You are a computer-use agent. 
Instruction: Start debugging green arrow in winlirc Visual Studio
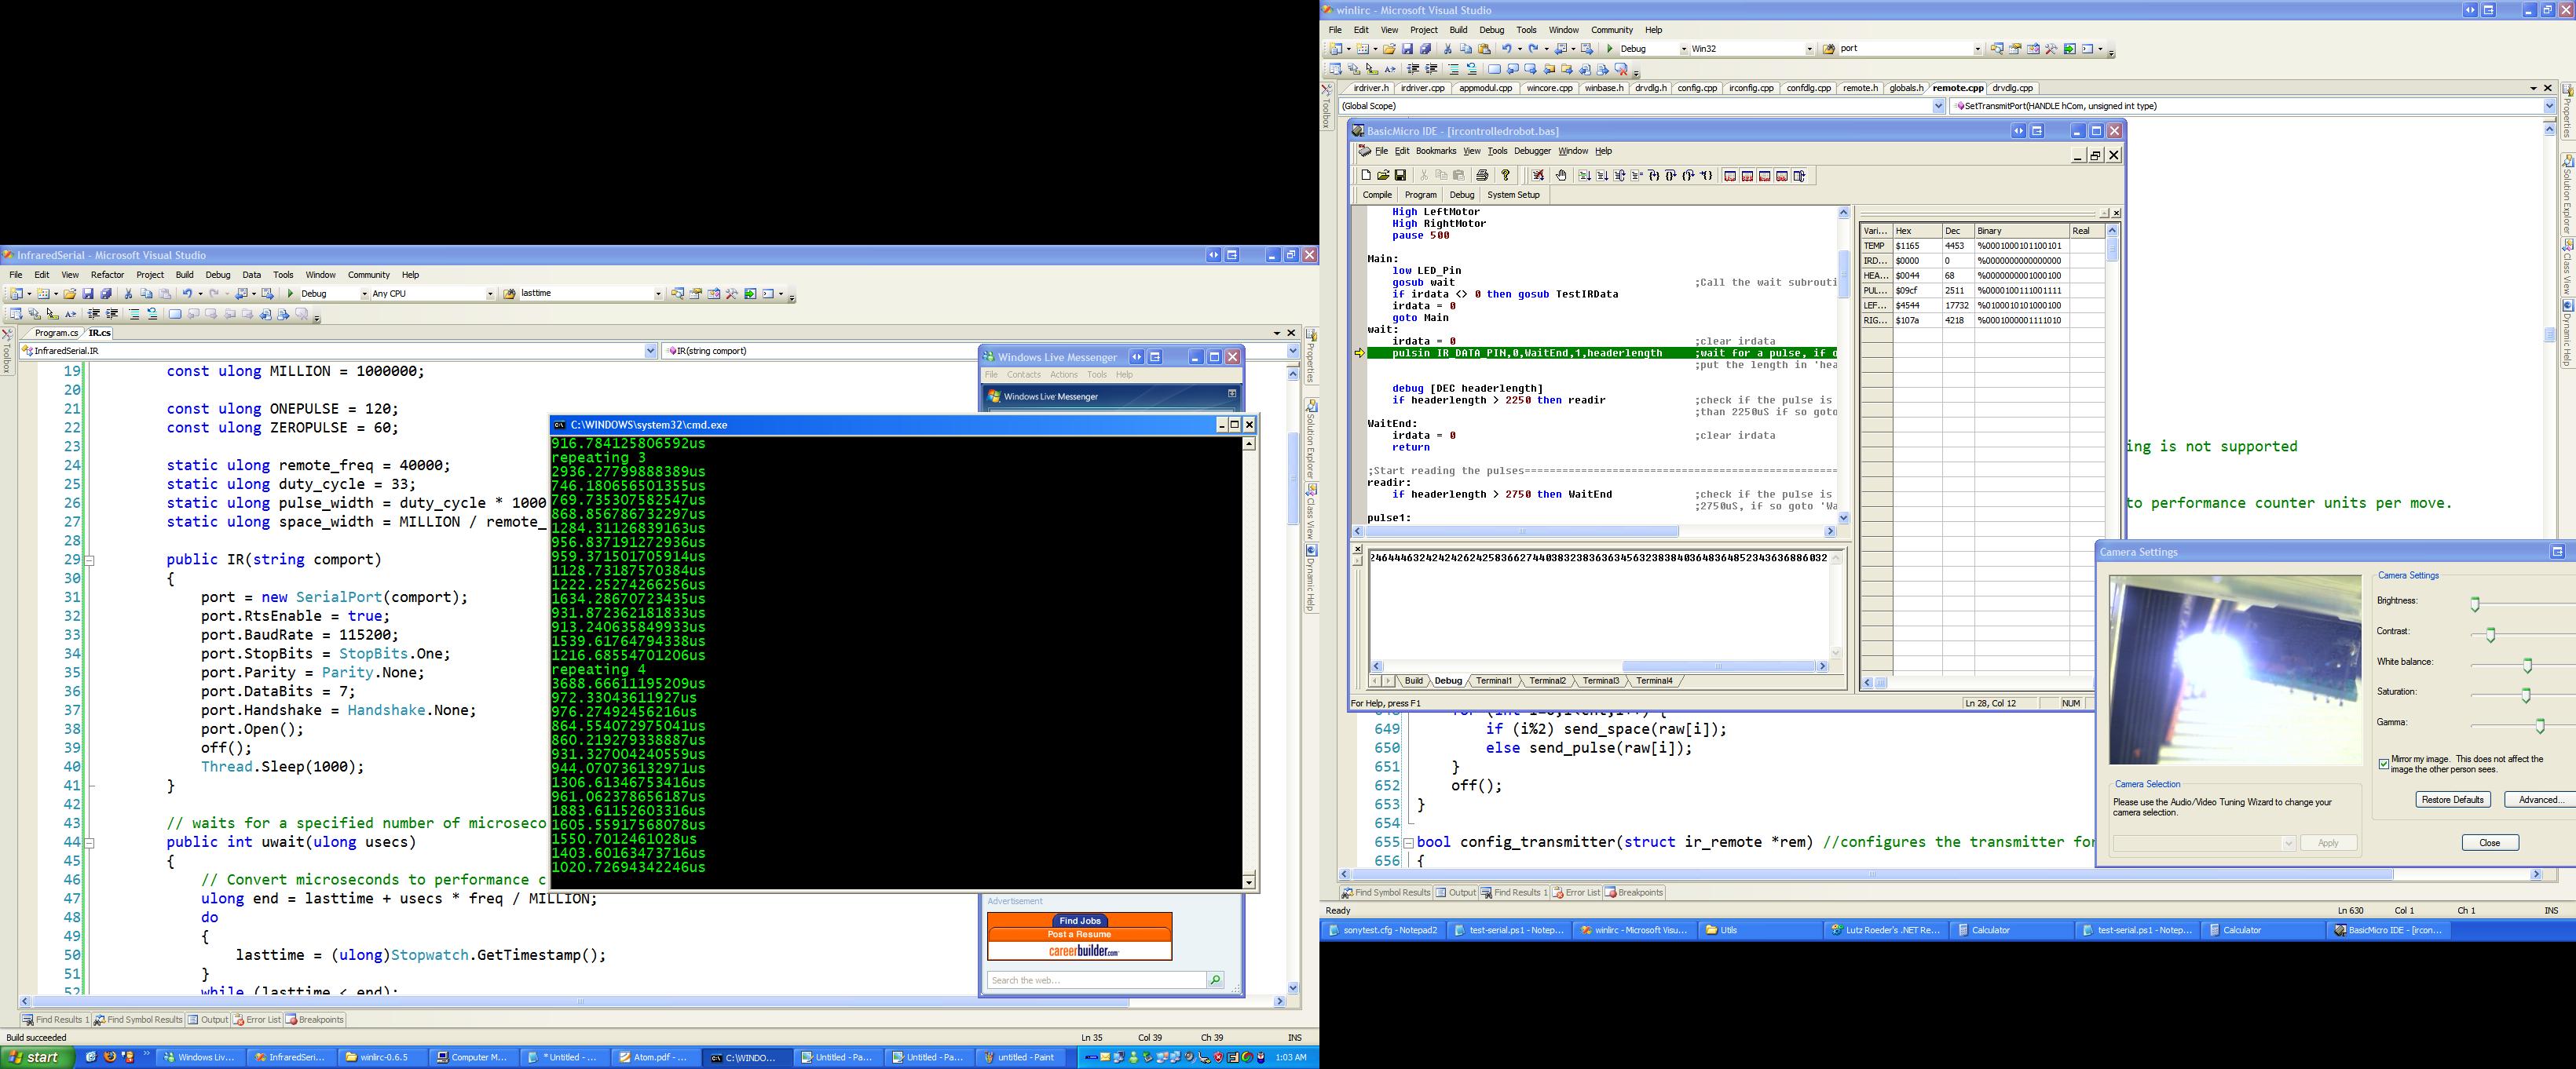point(1610,49)
